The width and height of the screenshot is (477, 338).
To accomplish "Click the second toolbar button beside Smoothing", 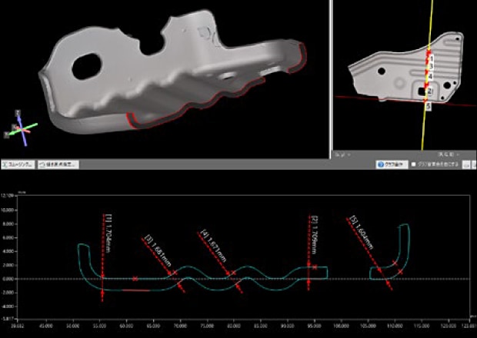I will pos(58,164).
